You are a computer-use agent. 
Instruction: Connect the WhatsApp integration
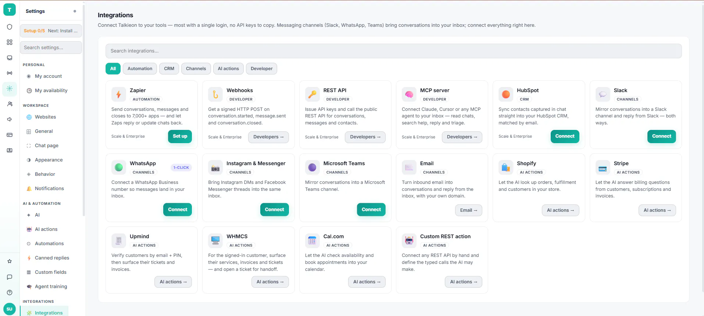[x=178, y=210]
